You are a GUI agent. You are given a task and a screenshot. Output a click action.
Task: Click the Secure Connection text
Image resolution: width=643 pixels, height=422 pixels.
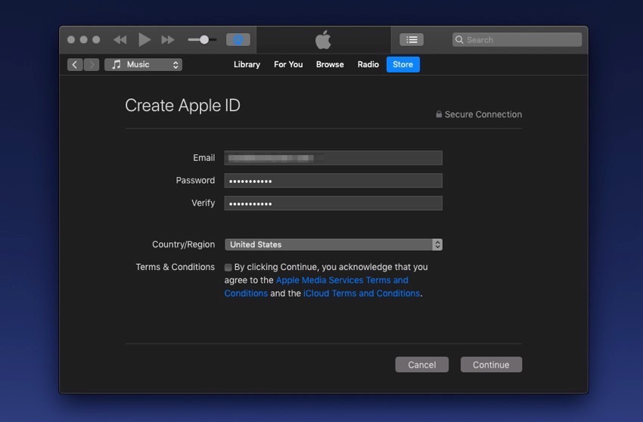(x=483, y=114)
